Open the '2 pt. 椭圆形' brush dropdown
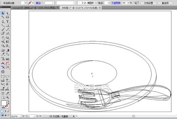Image resolution: width=177 pixels, height=119 pixels. click(x=96, y=3)
